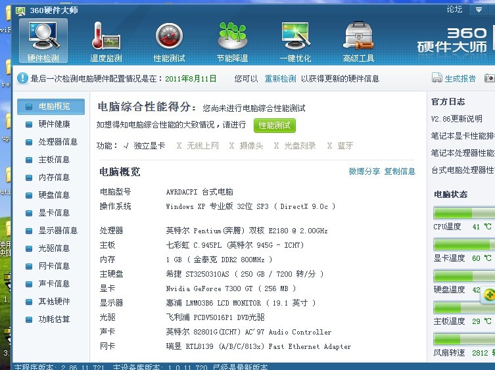Viewport: 495px width, 370px height.
Task: Open the 笔记本显卡性能排 log entry
Action: [463, 136]
